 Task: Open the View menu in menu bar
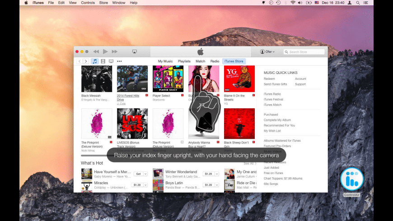coord(73,3)
